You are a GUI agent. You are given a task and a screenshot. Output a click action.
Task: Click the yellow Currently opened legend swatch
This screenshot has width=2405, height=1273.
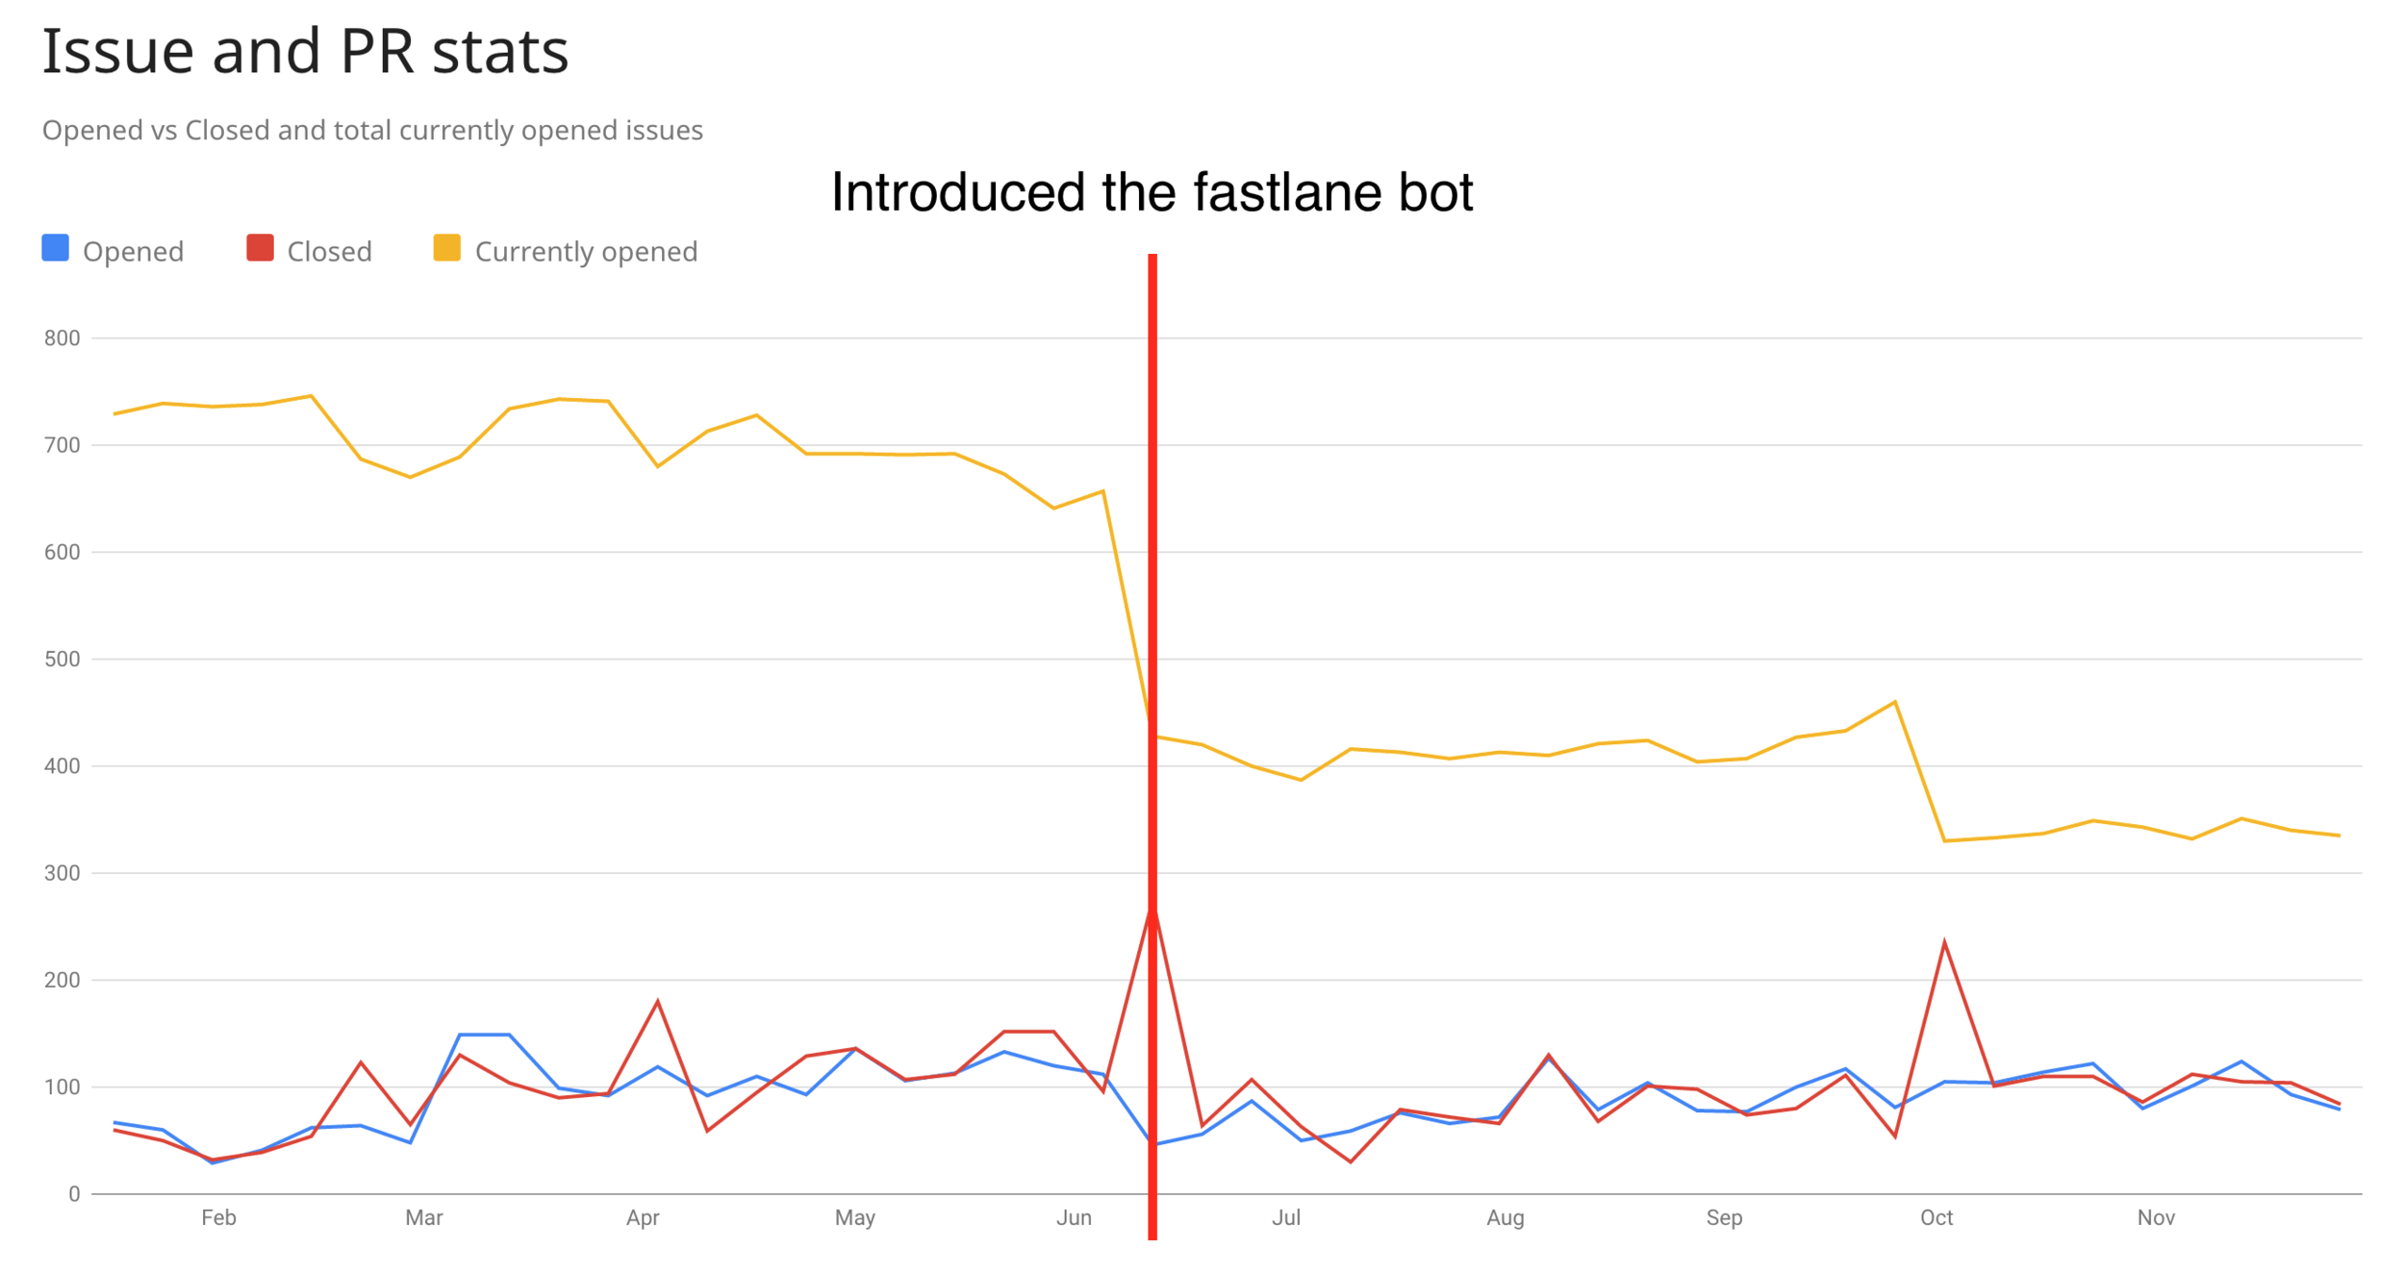point(446,247)
